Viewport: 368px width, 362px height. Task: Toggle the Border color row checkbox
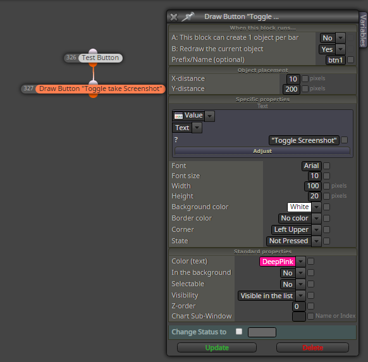point(326,219)
